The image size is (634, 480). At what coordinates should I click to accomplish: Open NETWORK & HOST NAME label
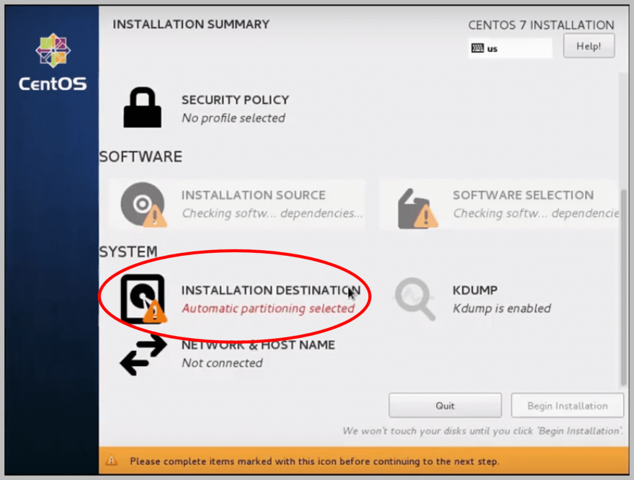coord(258,345)
